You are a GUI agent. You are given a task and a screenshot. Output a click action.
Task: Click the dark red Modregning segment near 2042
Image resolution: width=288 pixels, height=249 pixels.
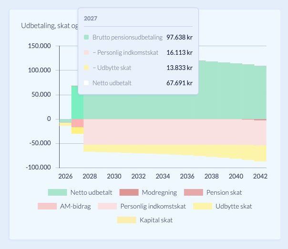pyautogui.click(x=260, y=120)
